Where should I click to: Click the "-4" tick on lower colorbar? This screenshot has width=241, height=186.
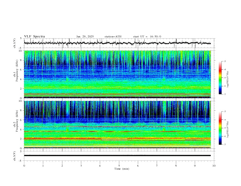(225, 120)
